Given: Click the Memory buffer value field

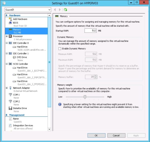Looking at the screenshot, I should [x=90, y=77].
